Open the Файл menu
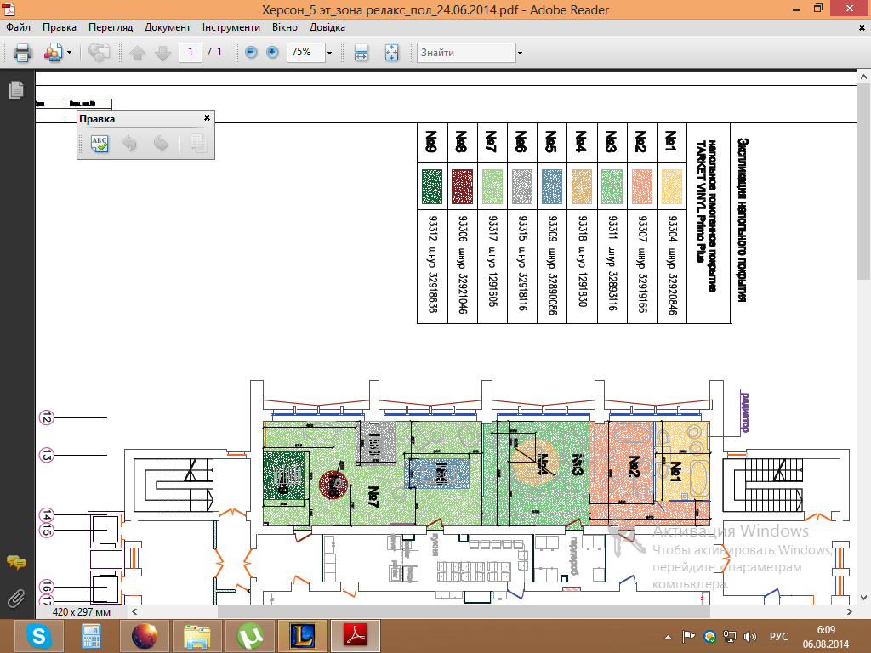 pyautogui.click(x=18, y=27)
